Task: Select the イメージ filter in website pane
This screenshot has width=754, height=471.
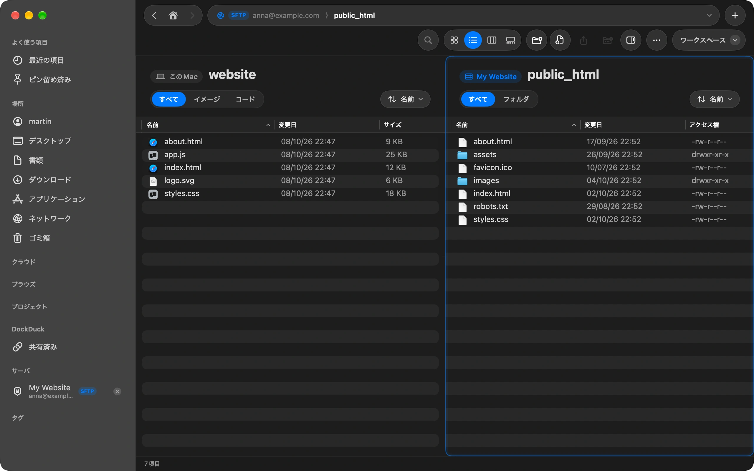Action: [x=207, y=99]
